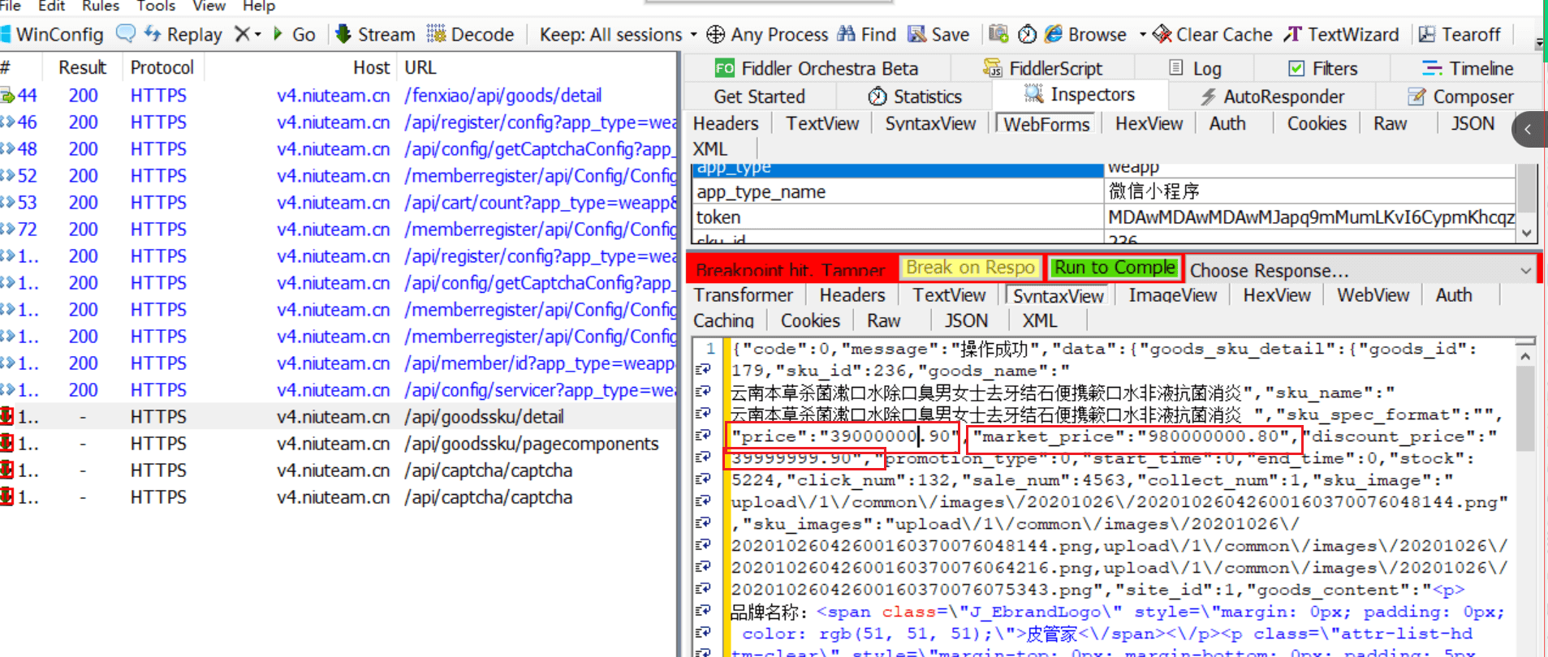Select response ImageView tab
This screenshot has width=1548, height=657.
(1172, 295)
